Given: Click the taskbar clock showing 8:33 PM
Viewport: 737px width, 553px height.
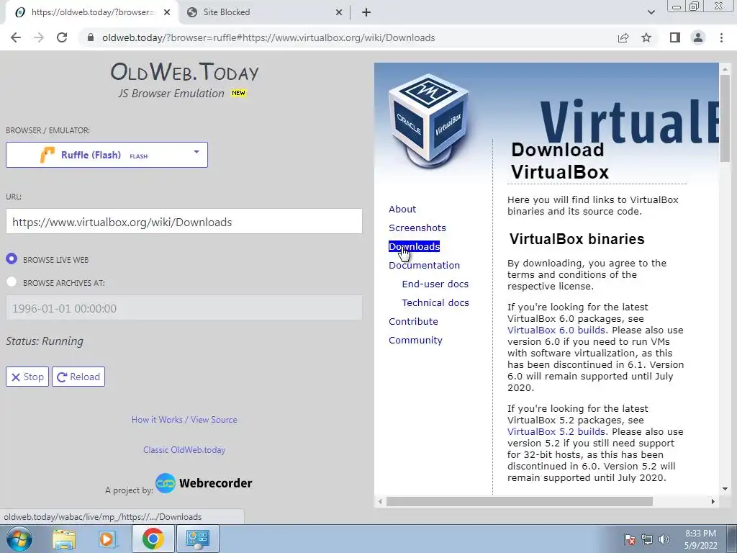Looking at the screenshot, I should point(700,539).
